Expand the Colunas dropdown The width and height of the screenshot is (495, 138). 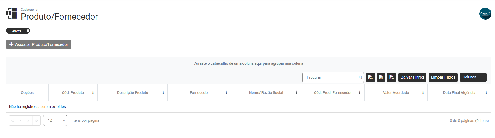(473, 77)
